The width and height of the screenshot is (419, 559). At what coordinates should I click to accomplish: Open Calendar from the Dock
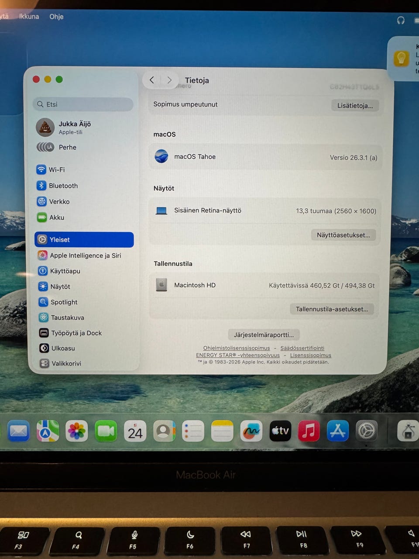pos(135,431)
